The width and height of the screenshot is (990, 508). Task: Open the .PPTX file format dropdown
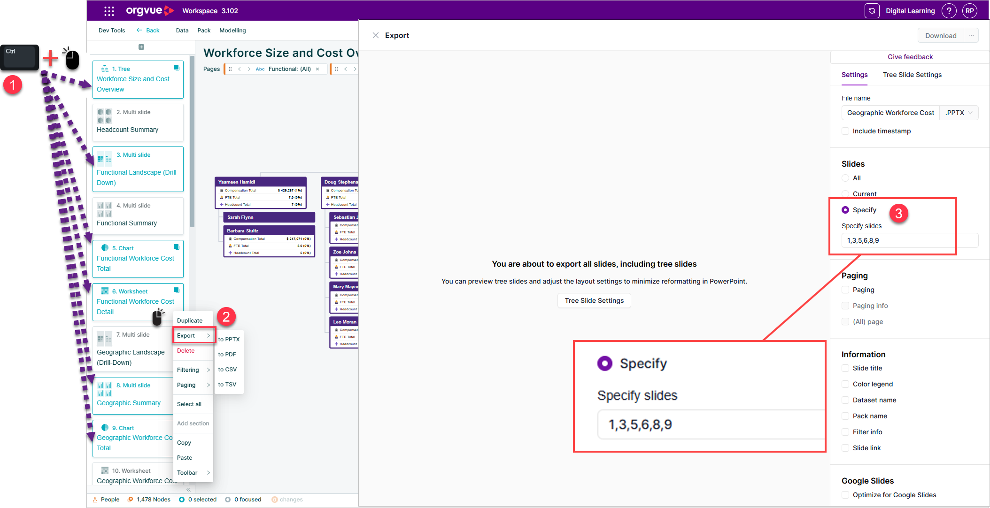[x=959, y=113]
